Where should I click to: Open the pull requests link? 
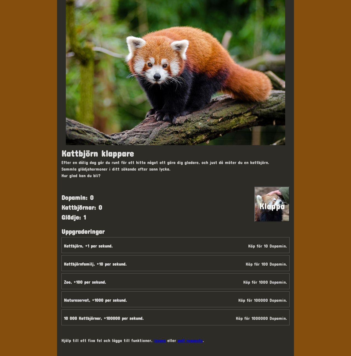pyautogui.click(x=190, y=340)
